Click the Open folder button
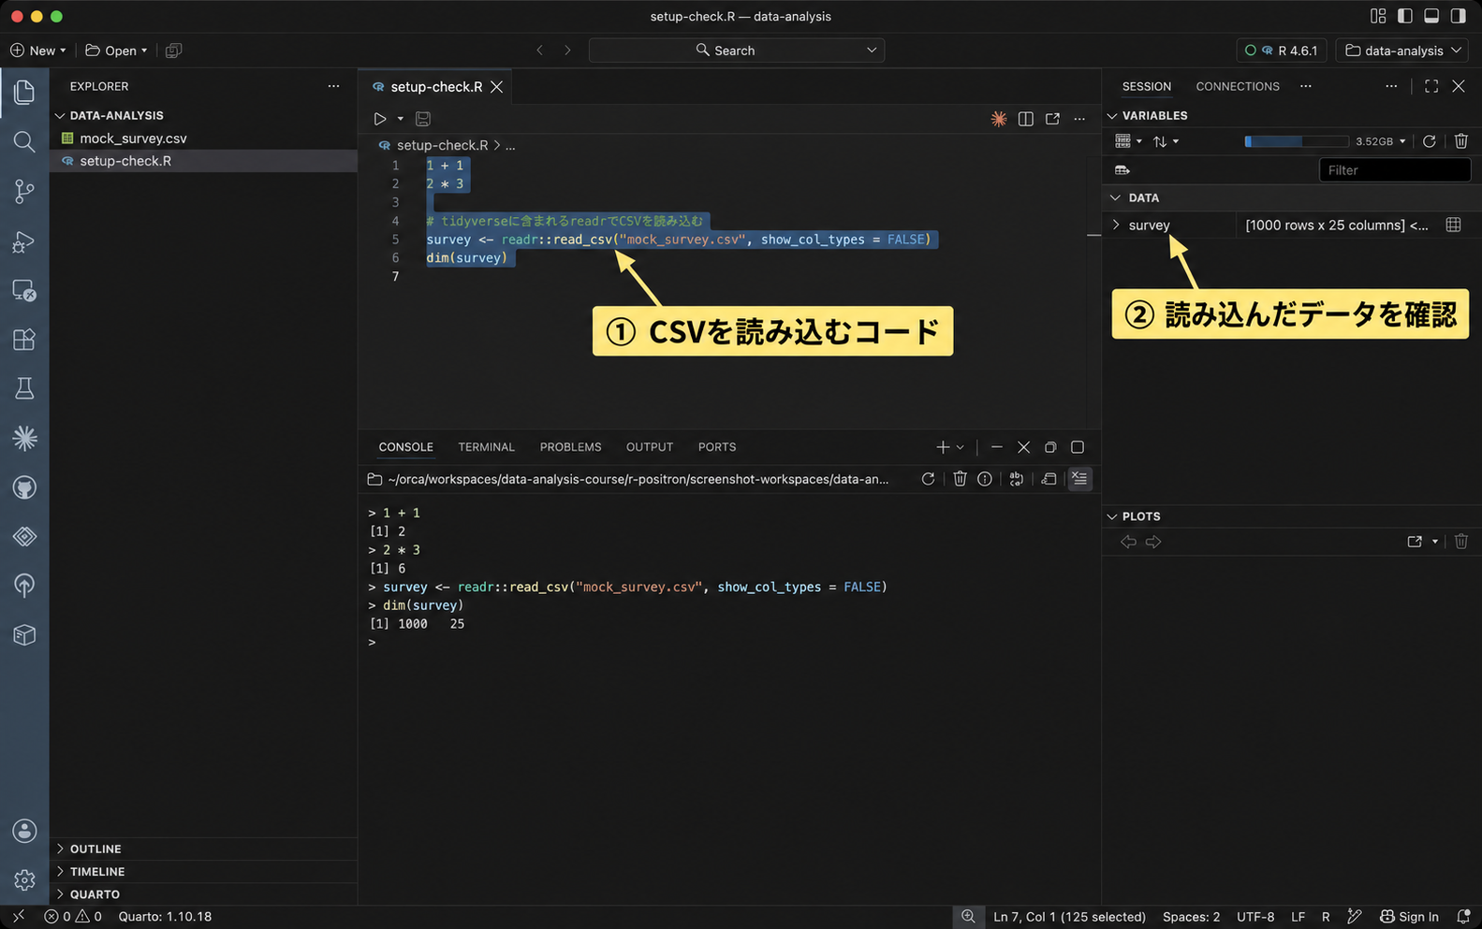 click(116, 51)
